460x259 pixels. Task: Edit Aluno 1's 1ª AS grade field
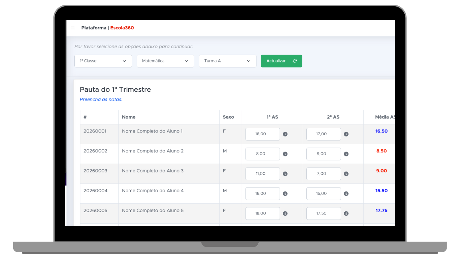click(x=263, y=134)
